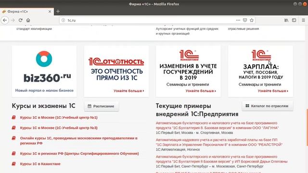Open Курсы 1С в регионах РФ link
This screenshot has height=173, width=308.
click(x=79, y=154)
